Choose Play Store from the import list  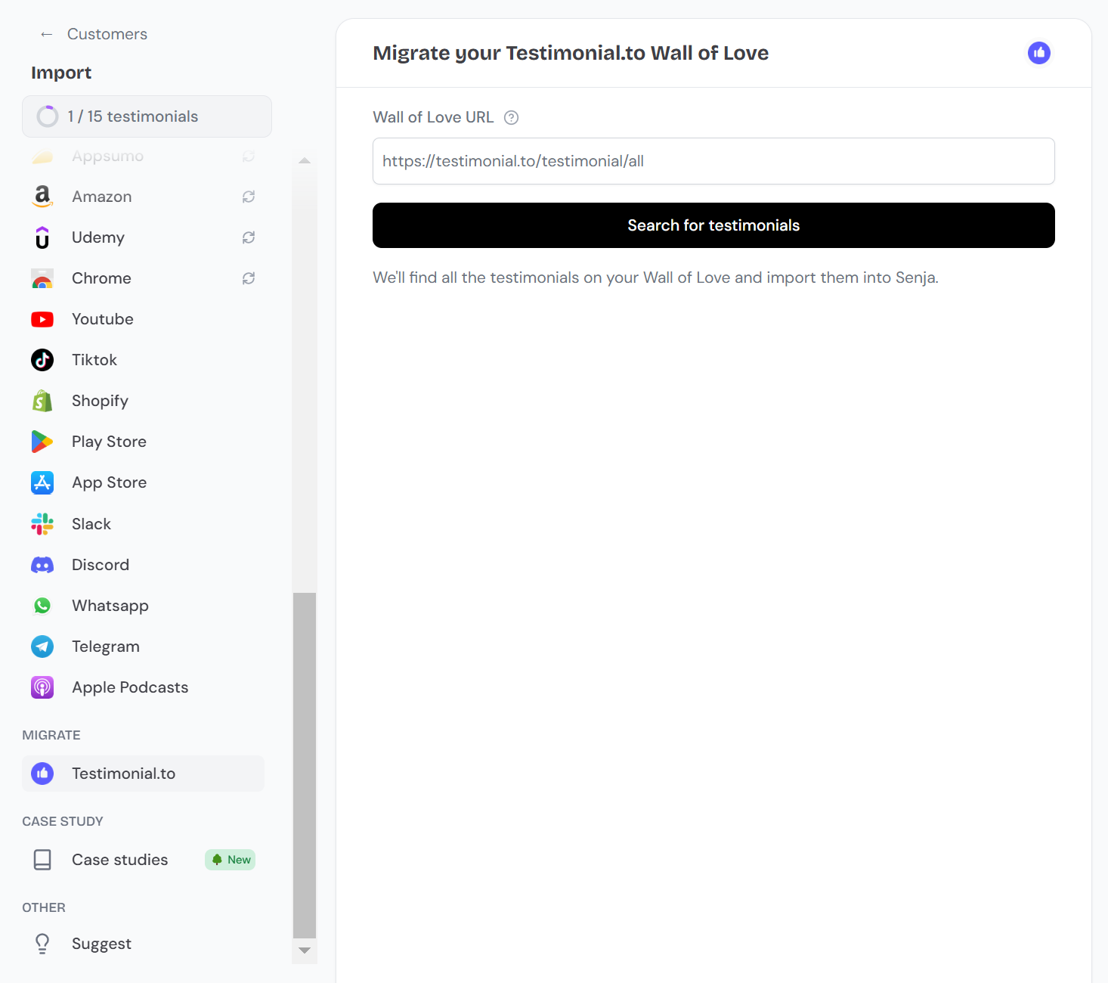point(143,442)
